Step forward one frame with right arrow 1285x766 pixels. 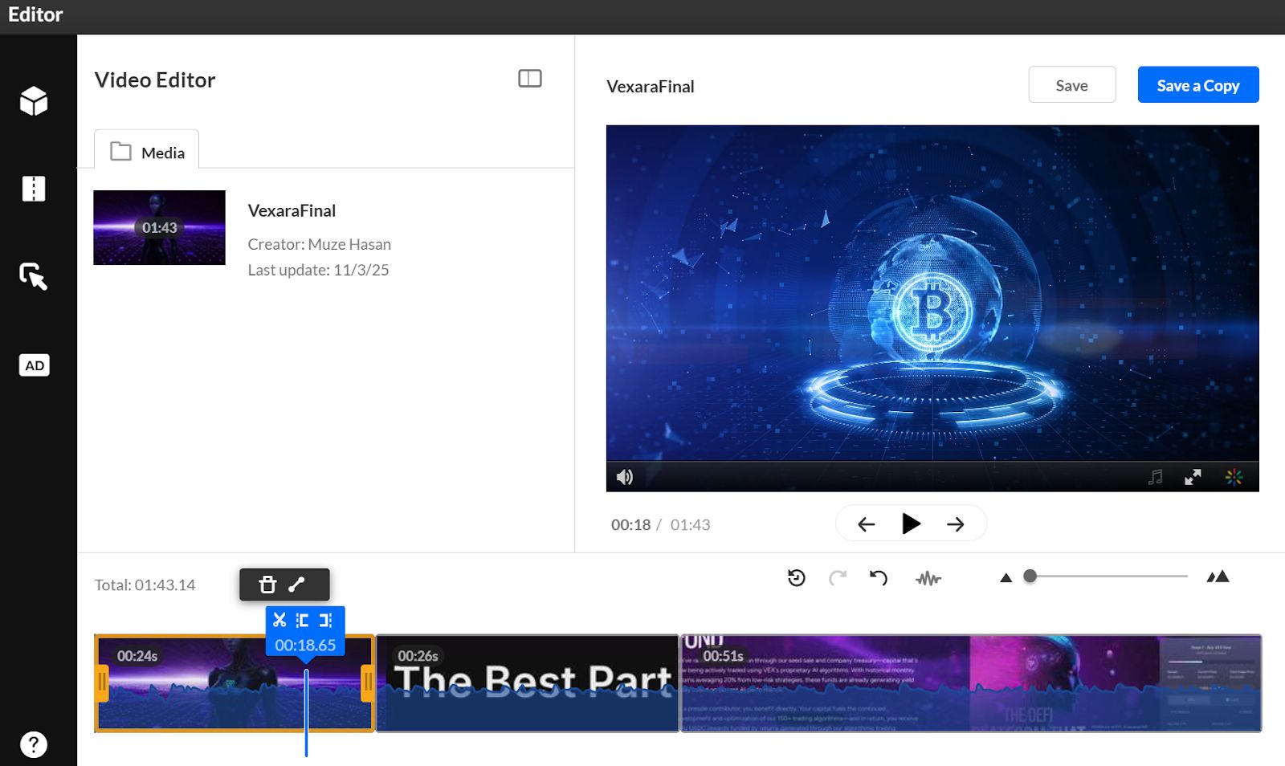(x=955, y=524)
